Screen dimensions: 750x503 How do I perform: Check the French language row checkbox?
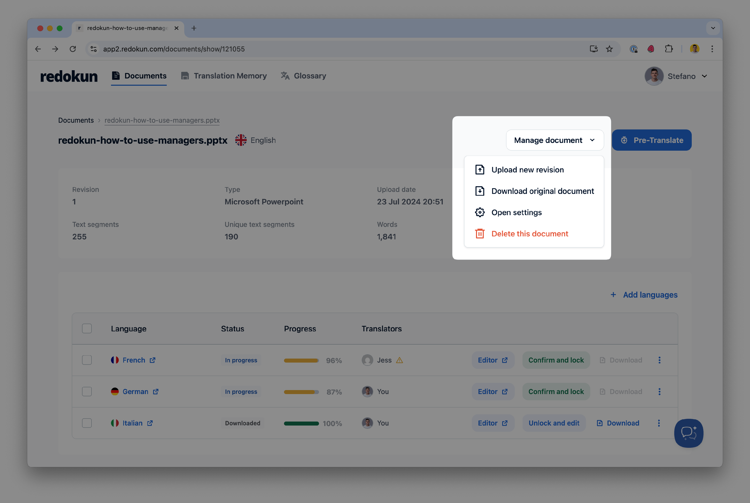87,360
